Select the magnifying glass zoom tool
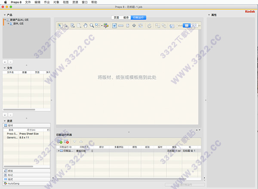Viewport: 258px width, 189px height. coord(92,25)
